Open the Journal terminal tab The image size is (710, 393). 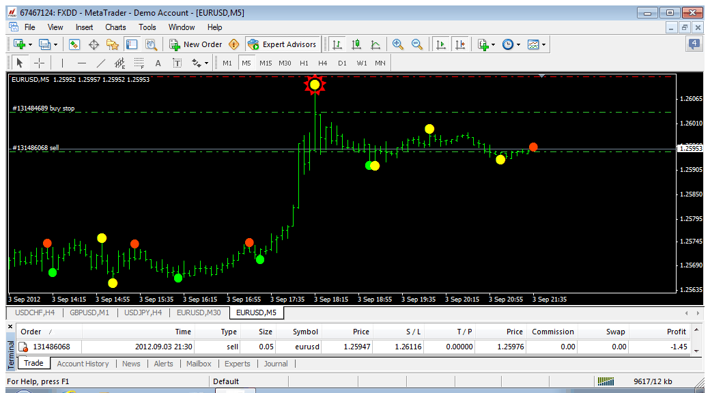click(x=276, y=364)
